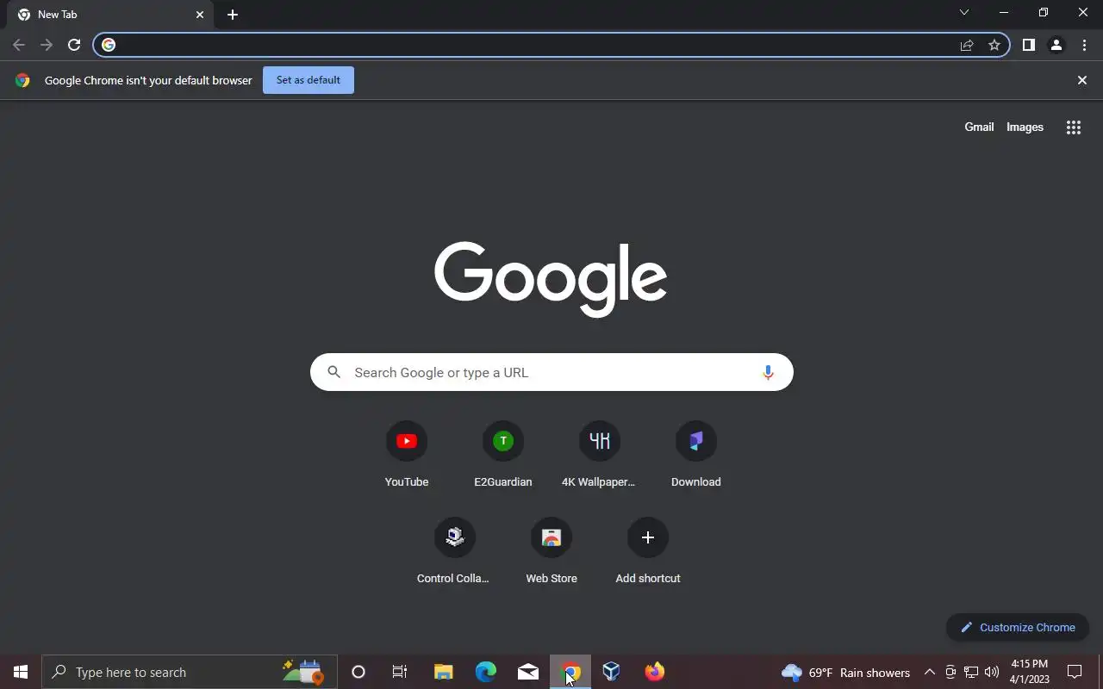Open the Chrome three-dot menu
Viewport: 1103px width, 689px height.
tap(1084, 45)
